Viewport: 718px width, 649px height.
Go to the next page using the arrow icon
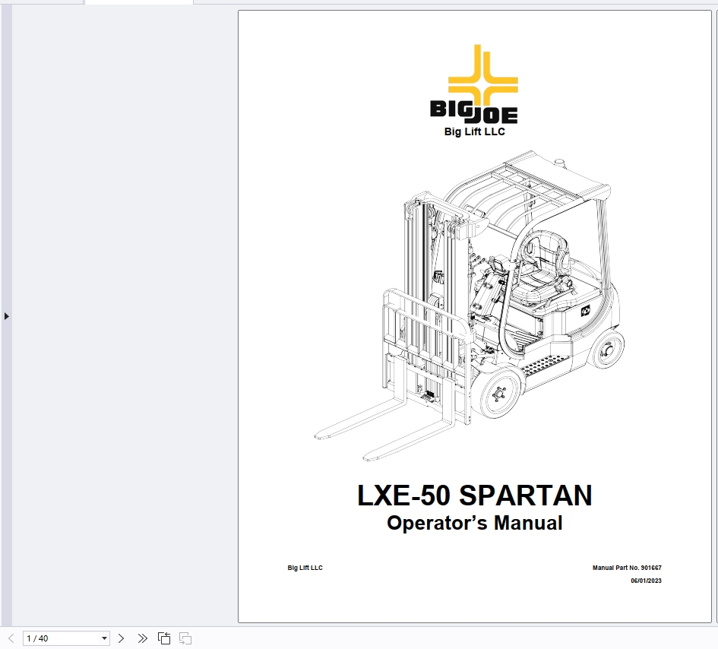click(x=121, y=638)
